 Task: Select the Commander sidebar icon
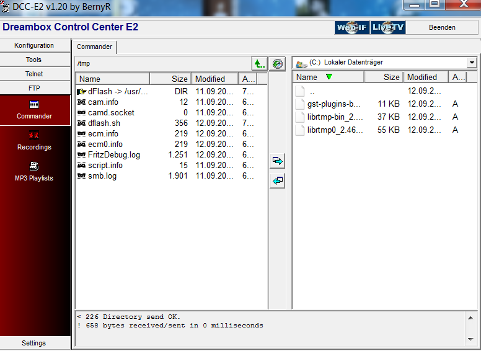coord(34,110)
